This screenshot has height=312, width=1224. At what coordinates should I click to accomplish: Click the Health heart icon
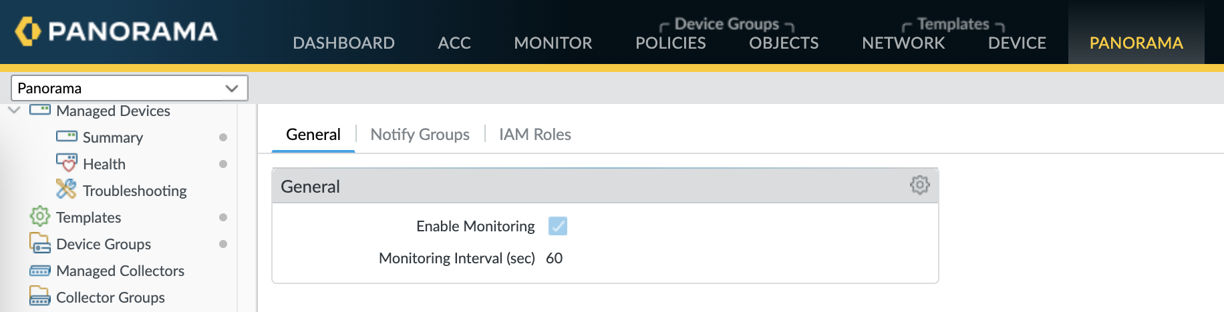pos(66,163)
